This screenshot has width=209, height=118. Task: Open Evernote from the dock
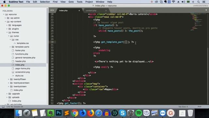[51, 113]
